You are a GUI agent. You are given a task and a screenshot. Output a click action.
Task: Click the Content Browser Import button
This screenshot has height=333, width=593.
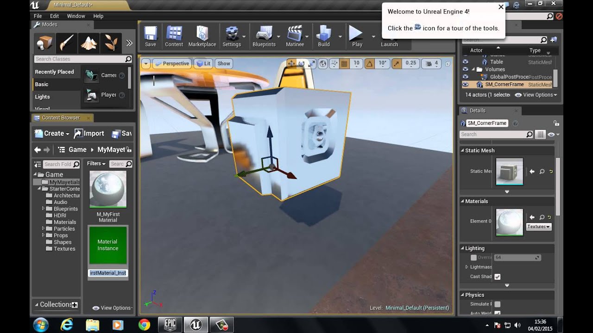coord(89,134)
